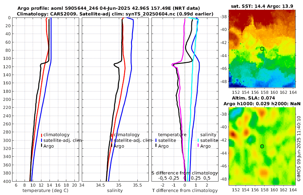
Task: Click longitude tick '164' below the SST map
Action: (293, 92)
